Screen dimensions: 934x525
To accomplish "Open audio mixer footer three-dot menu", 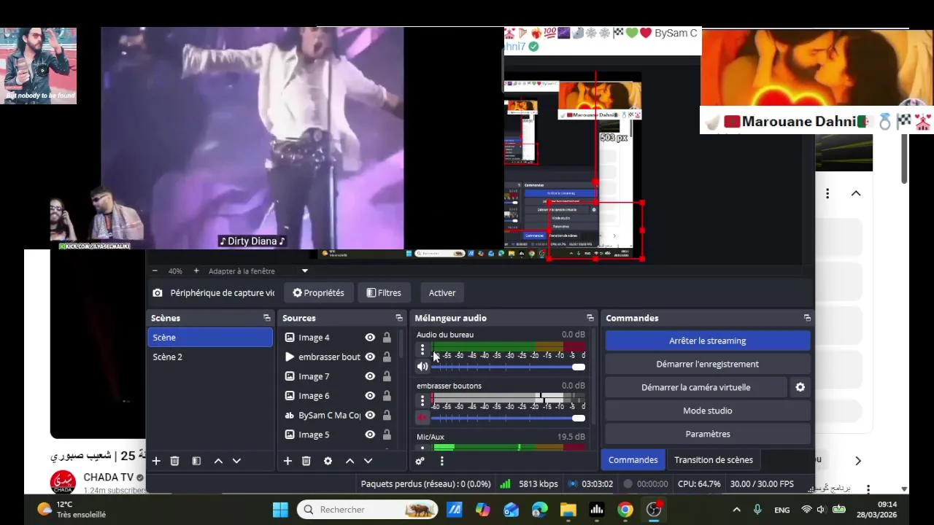I will pos(441,461).
